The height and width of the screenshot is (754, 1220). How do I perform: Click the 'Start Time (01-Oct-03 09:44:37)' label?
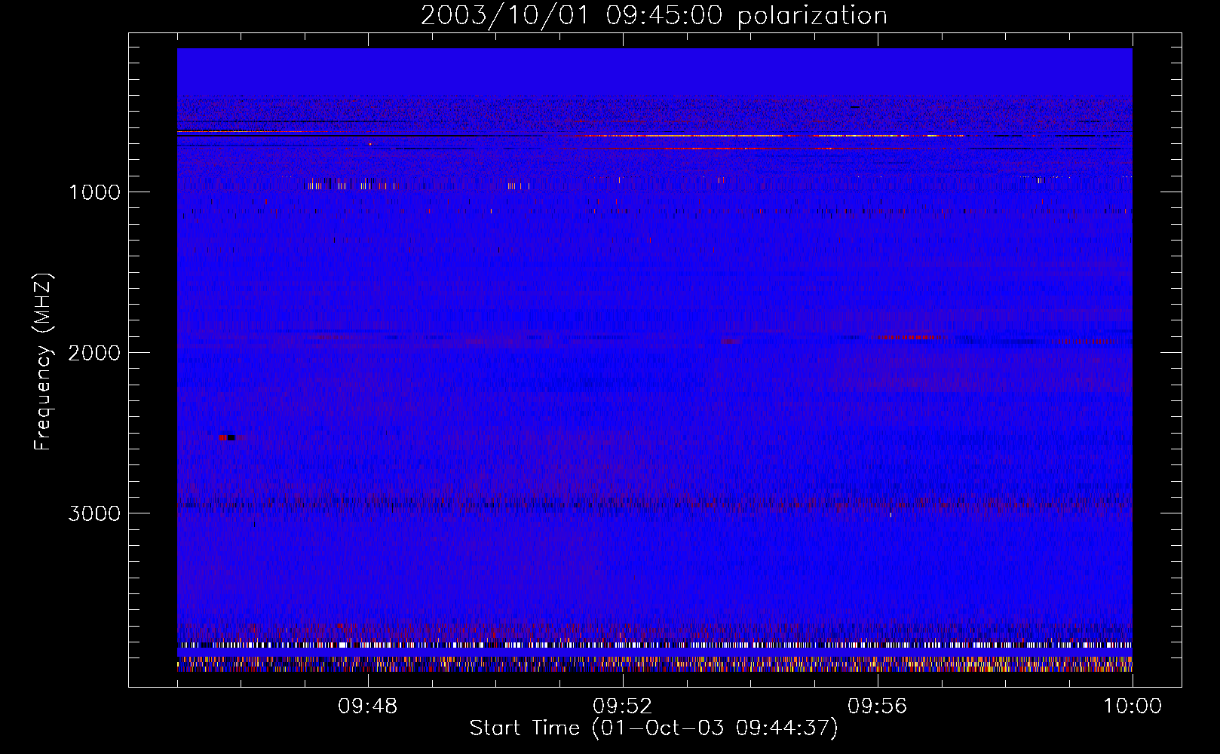click(x=654, y=728)
